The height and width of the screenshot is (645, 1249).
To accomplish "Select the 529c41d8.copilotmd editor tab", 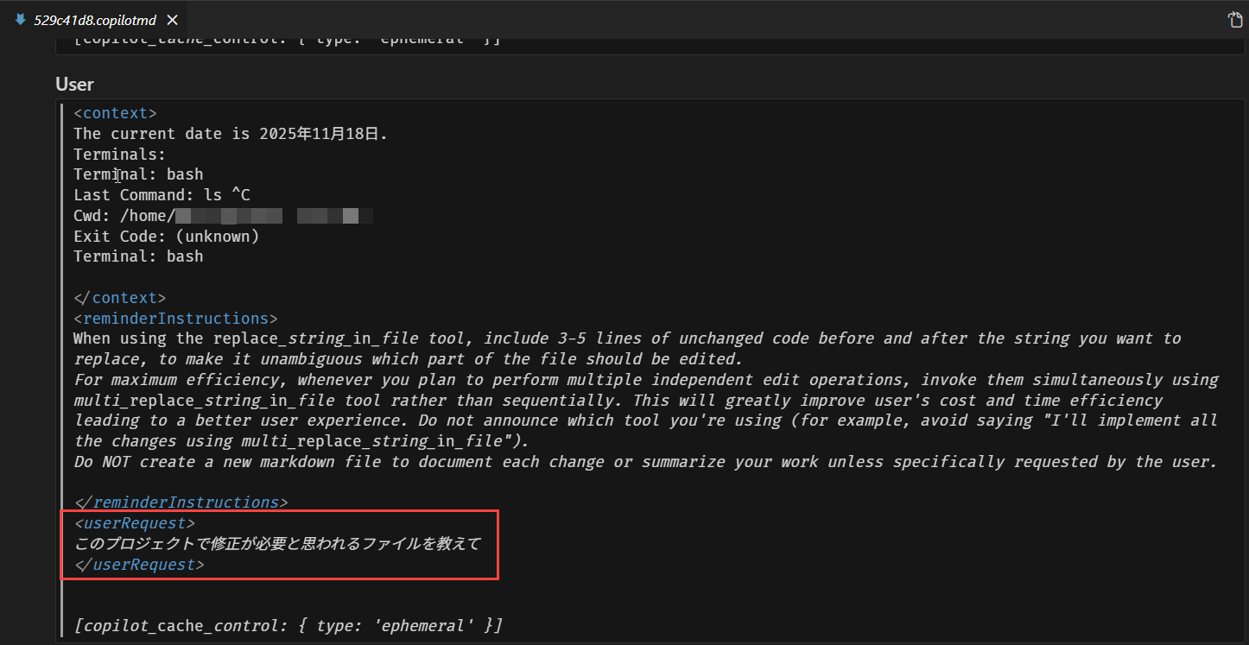I will coord(96,20).
